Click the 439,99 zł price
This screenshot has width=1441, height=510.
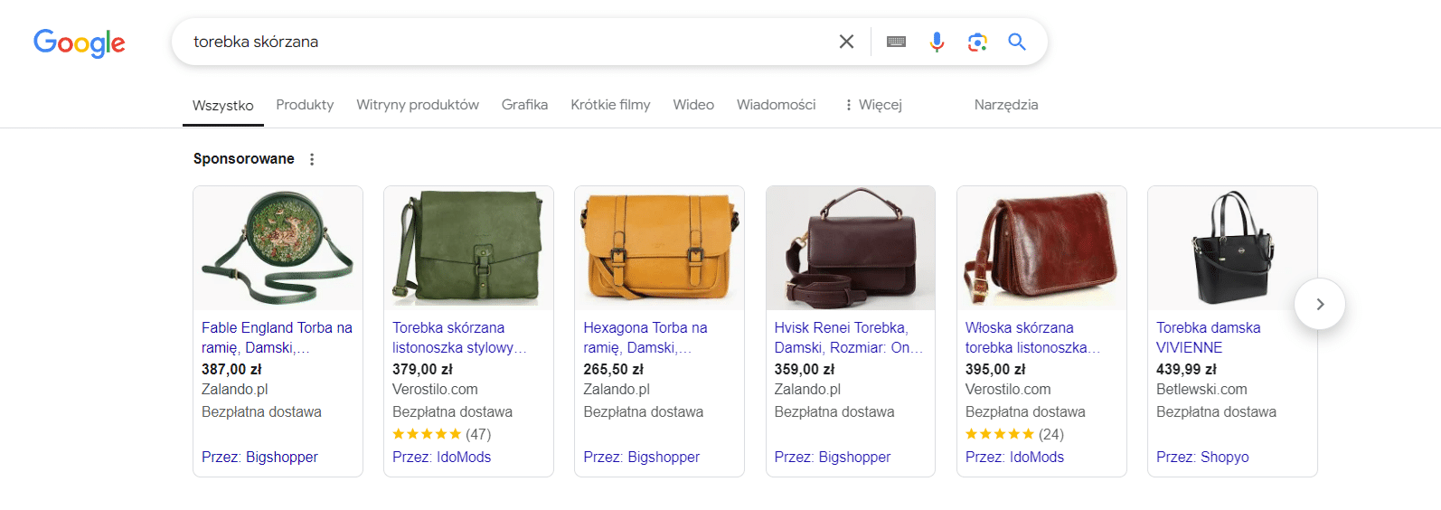(1186, 369)
